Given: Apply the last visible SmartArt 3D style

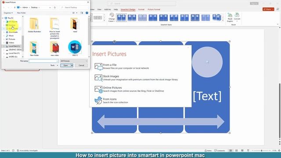Looking at the screenshot, I should [216, 18].
